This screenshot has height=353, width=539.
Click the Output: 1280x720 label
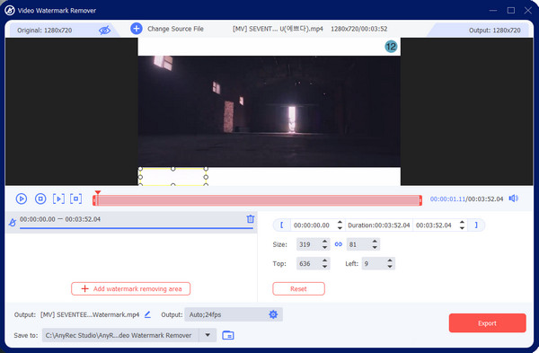495,31
